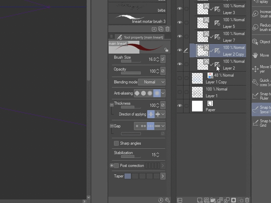Show the hidden Layer 1 Copy

click(x=180, y=78)
